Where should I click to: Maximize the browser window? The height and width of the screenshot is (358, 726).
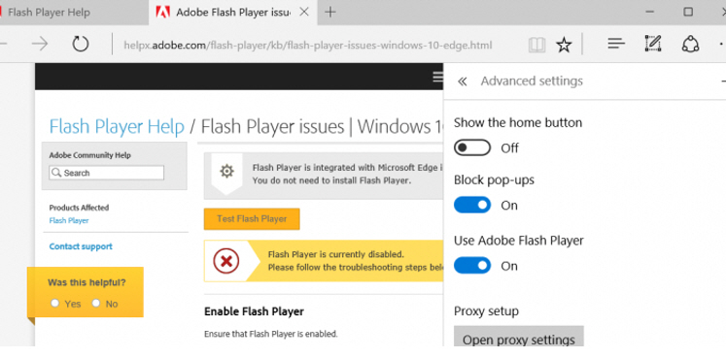tap(688, 12)
